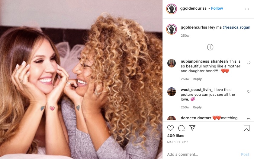254x159 pixels.
Task: Like west_coast_livin_'s comment
Action: [x=249, y=91]
